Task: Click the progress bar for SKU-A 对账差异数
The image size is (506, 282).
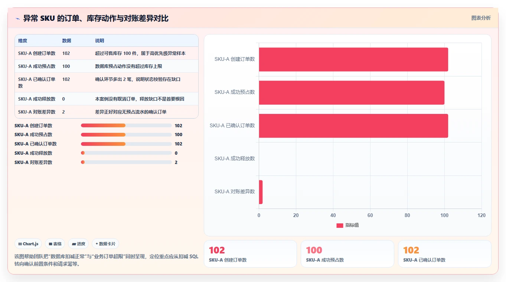Action: pyautogui.click(x=126, y=162)
